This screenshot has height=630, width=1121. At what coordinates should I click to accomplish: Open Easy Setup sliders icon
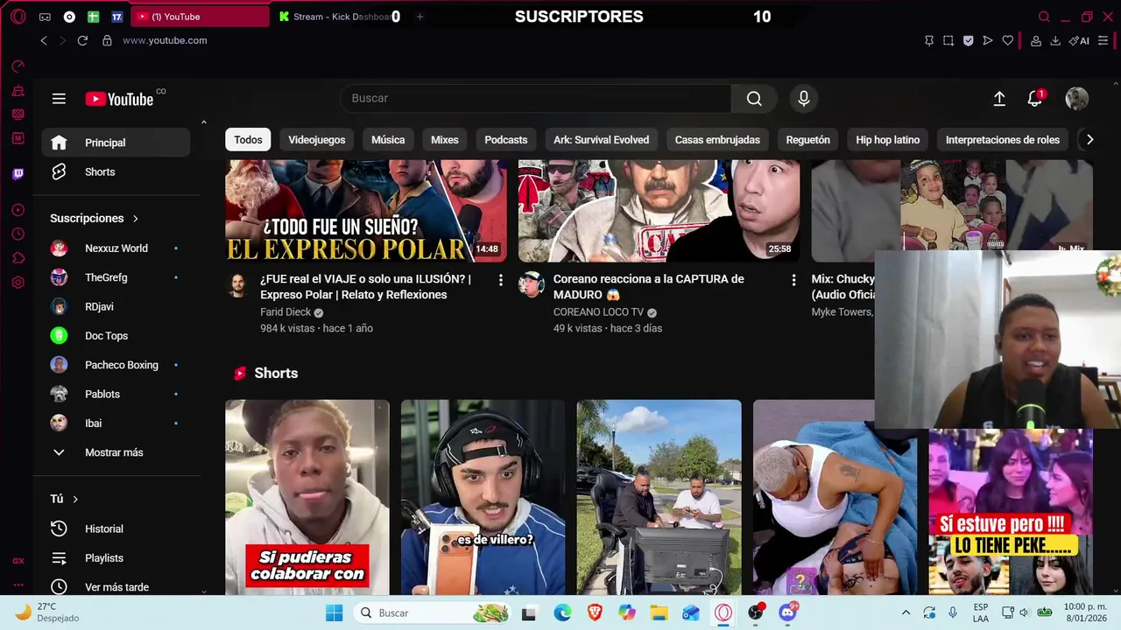(x=1103, y=40)
